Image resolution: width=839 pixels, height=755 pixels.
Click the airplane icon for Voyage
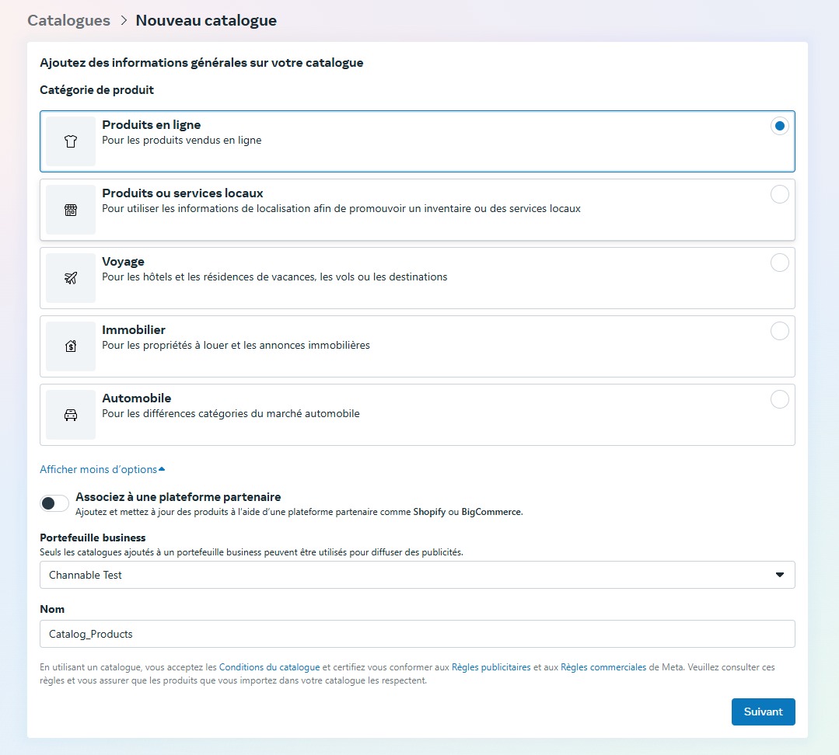71,278
